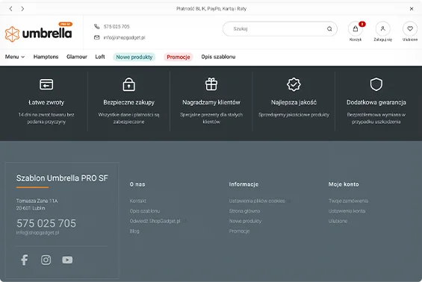Click header email info@shopgadget.pl
This screenshot has height=282, width=422.
tap(124, 37)
